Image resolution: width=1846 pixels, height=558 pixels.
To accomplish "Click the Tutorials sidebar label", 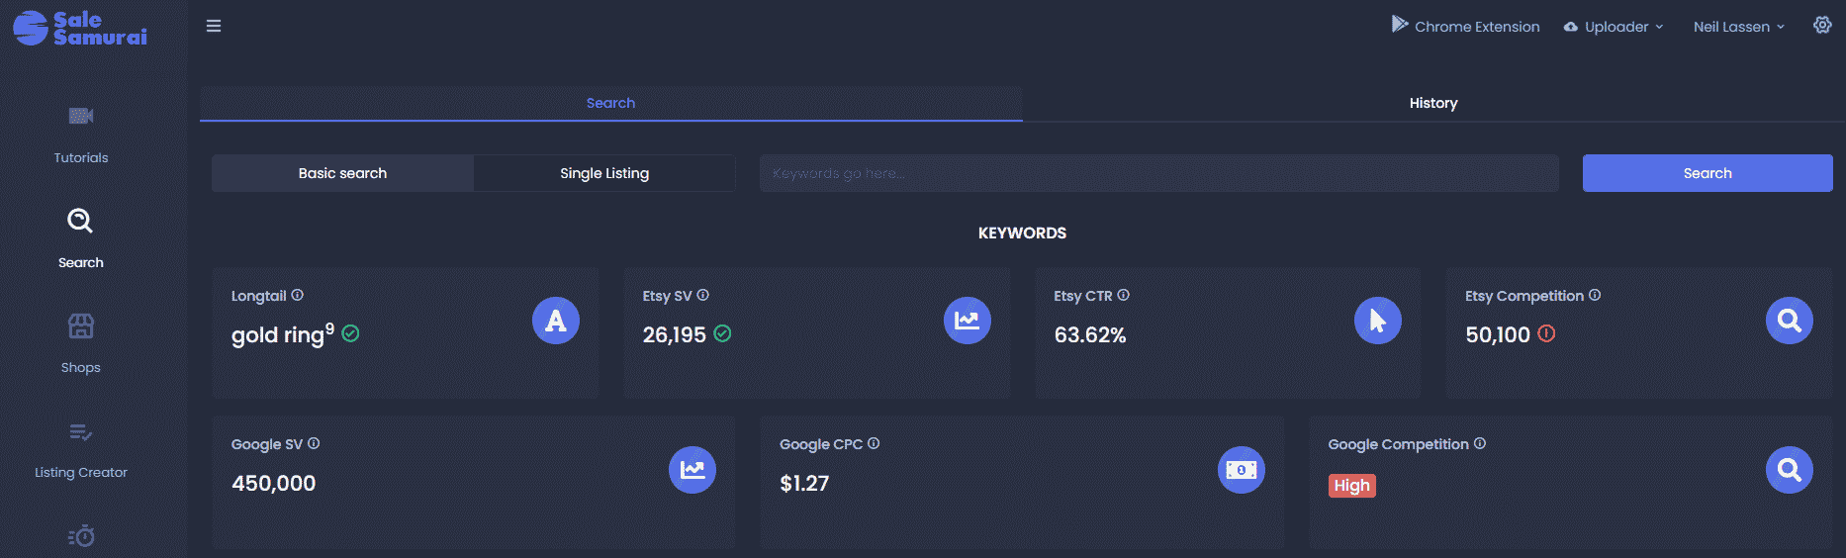I will 81,157.
